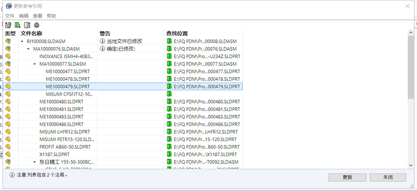417x191 pixels.
Task: Click the info icon in the bottom note
Action: pos(12,175)
